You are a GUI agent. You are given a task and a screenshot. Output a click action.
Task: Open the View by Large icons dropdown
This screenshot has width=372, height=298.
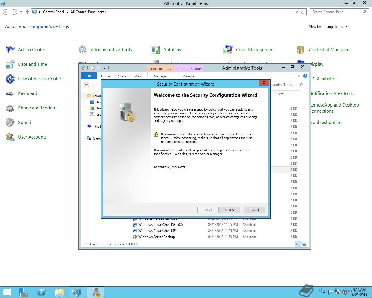[337, 27]
